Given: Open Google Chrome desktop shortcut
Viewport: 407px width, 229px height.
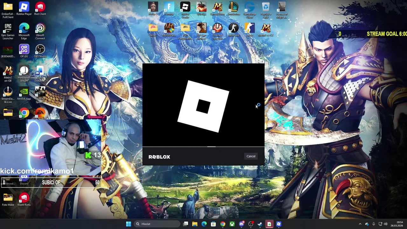Looking at the screenshot, I should click(x=24, y=113).
